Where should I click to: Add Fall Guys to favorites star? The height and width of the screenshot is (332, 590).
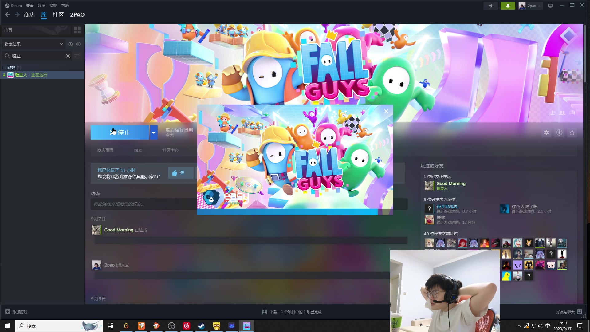572,132
